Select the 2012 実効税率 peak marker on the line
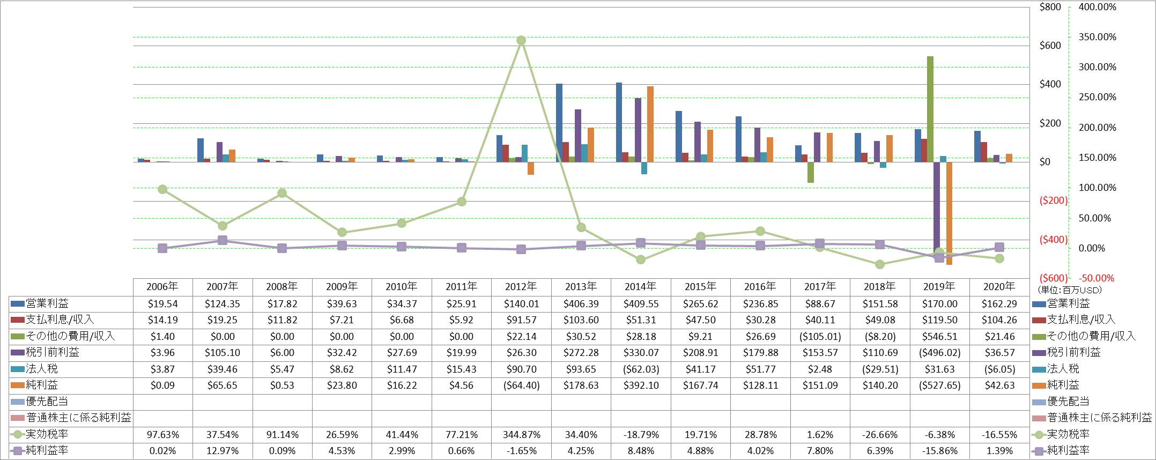This screenshot has height=460, width=1156. 521,41
